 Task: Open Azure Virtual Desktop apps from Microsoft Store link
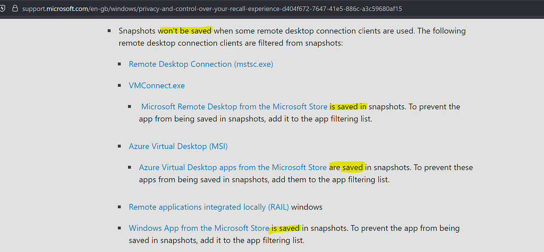click(x=233, y=167)
